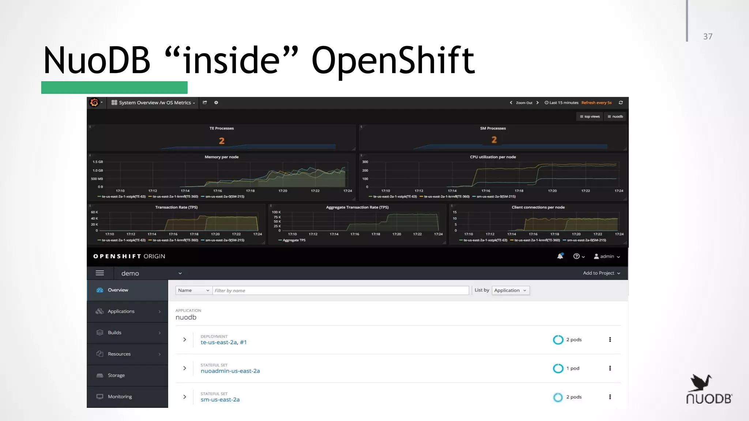Toggle sm-us-east-2a-0 series in CPU legend

[x=494, y=197]
